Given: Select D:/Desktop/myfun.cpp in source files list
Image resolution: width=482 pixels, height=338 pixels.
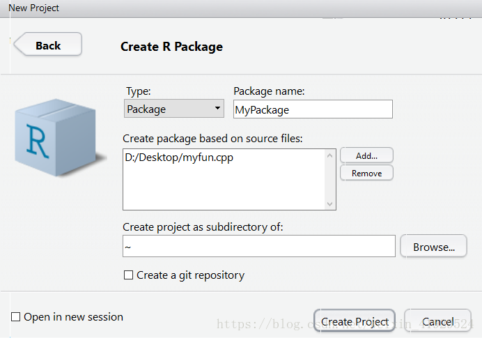Looking at the screenshot, I should (x=179, y=158).
